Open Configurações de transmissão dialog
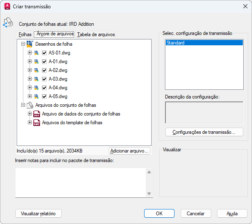The width and height of the screenshot is (252, 224). 204,132
